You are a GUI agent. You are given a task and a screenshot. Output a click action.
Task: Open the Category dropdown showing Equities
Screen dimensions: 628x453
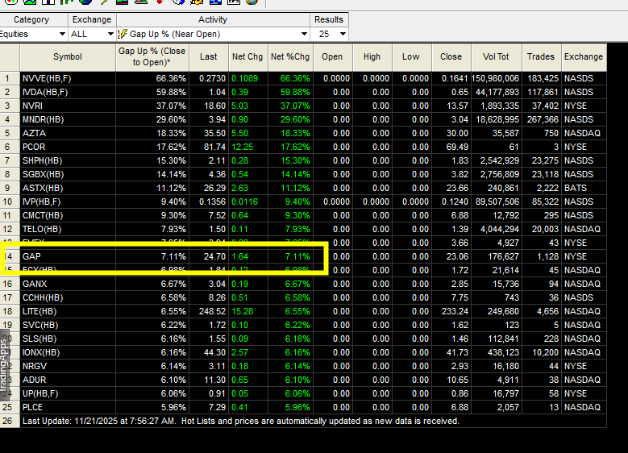click(x=33, y=34)
